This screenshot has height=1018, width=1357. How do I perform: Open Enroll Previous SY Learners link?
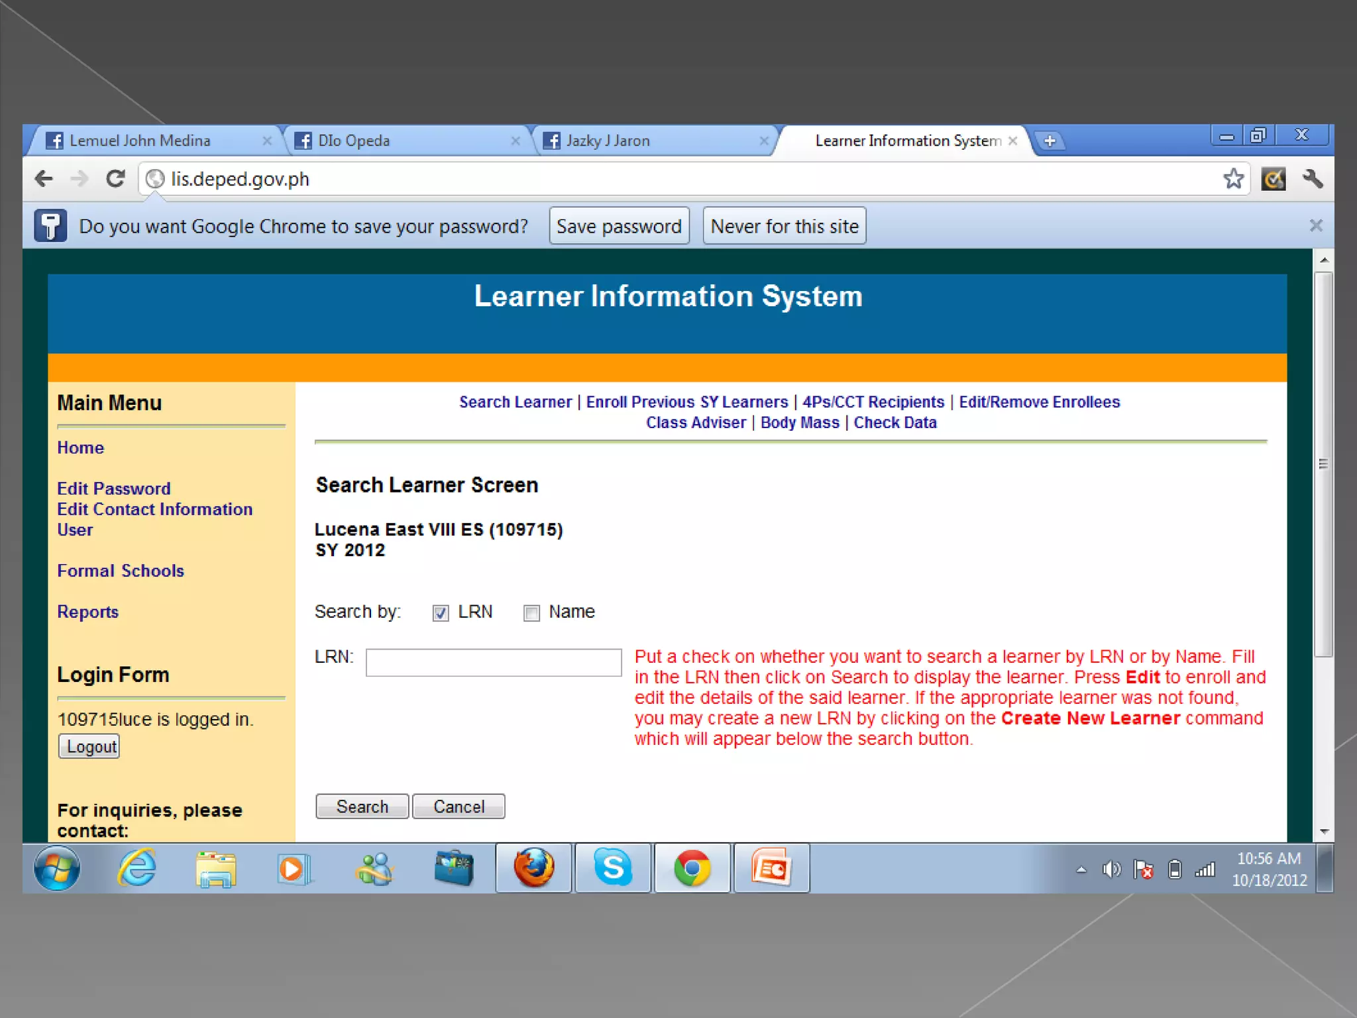(687, 402)
